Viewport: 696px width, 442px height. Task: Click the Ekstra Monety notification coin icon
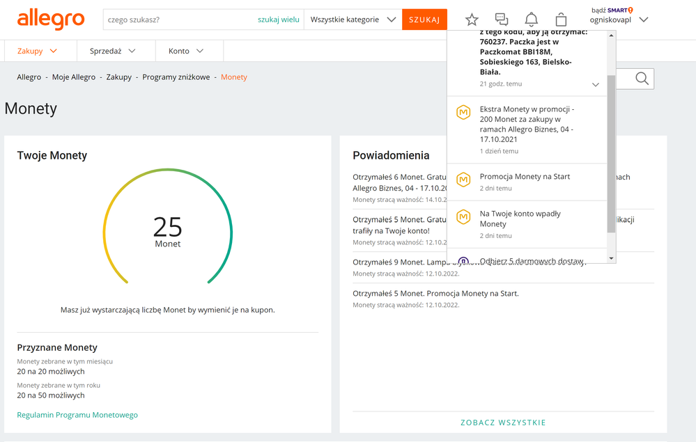point(463,112)
